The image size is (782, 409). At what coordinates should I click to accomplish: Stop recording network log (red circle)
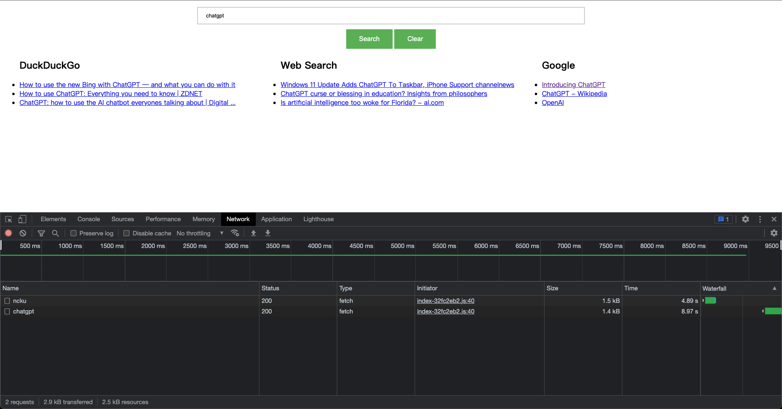[8, 233]
